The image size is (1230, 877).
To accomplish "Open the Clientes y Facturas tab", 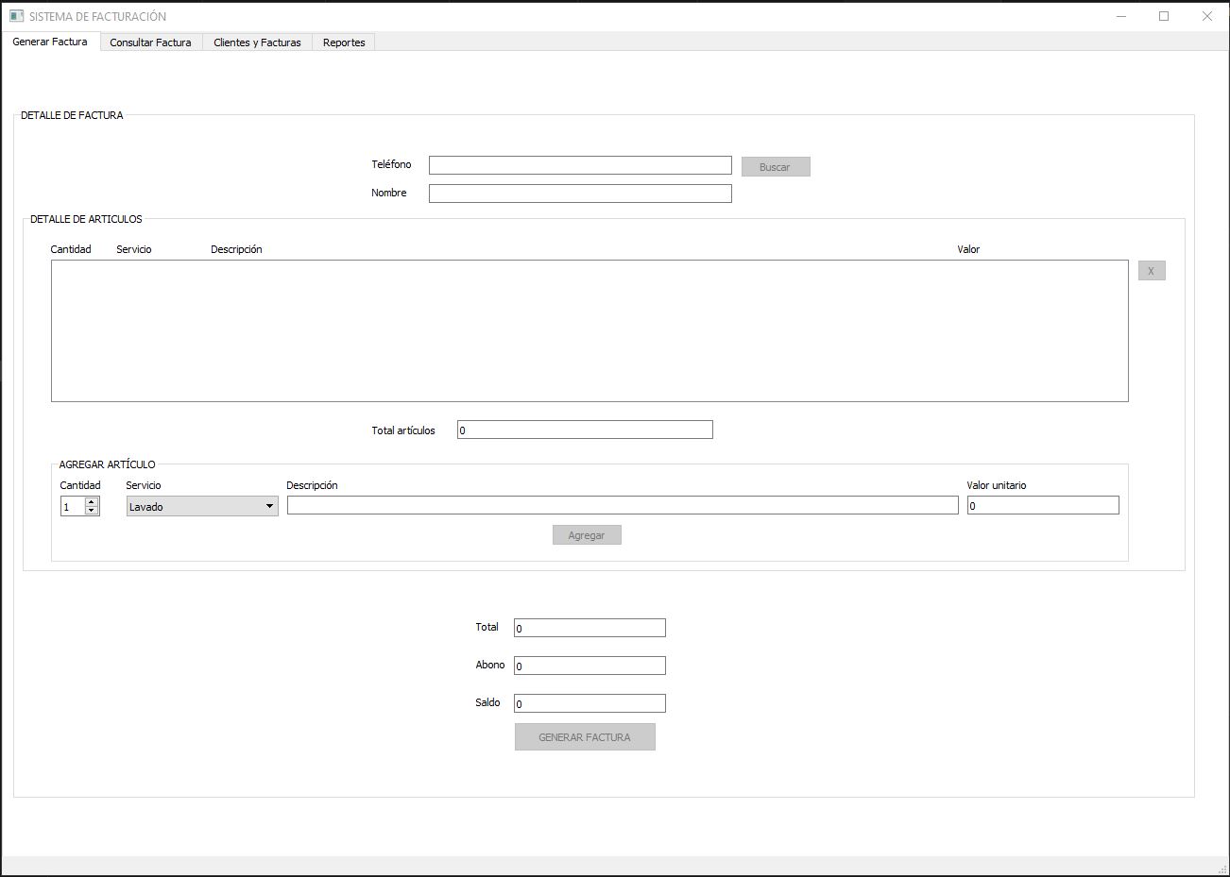I will (257, 42).
